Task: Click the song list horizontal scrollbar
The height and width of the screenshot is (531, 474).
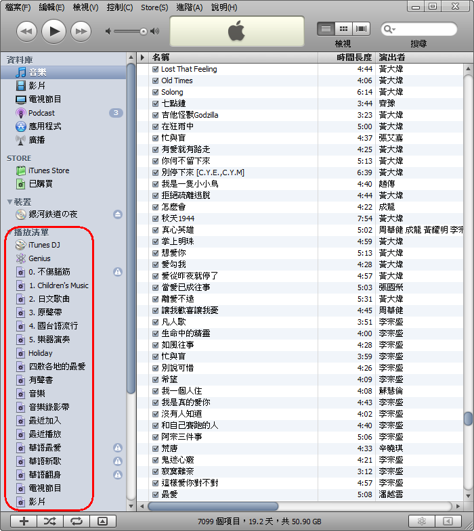Action: 213,506
